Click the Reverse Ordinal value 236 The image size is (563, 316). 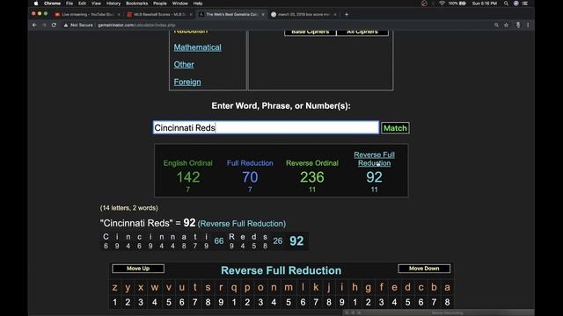pos(312,177)
